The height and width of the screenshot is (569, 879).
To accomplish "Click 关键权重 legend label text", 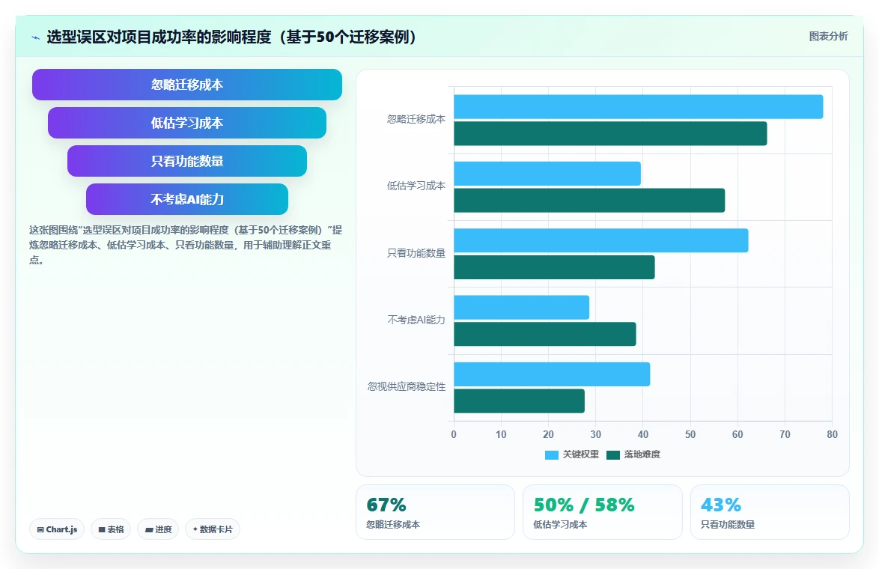I will coord(581,454).
